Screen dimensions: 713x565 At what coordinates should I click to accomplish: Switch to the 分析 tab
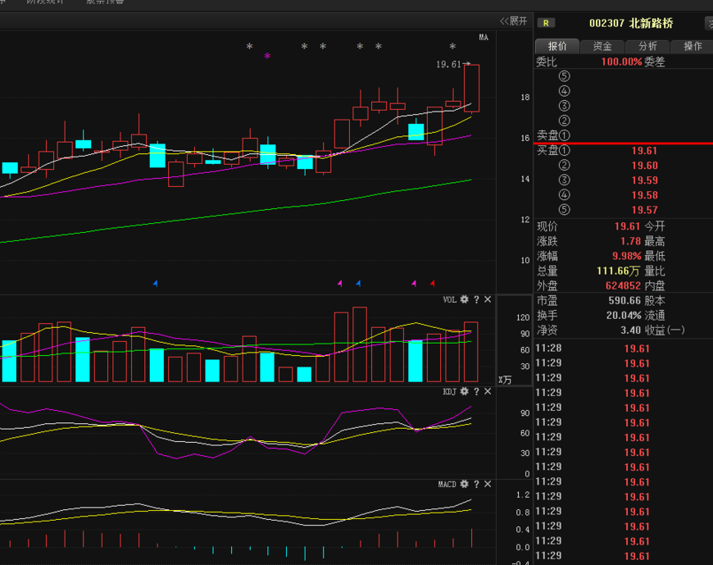pos(647,46)
